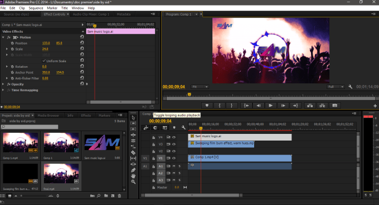Hide track V4 with eye toggle
This screenshot has height=205, width=379.
point(174,137)
